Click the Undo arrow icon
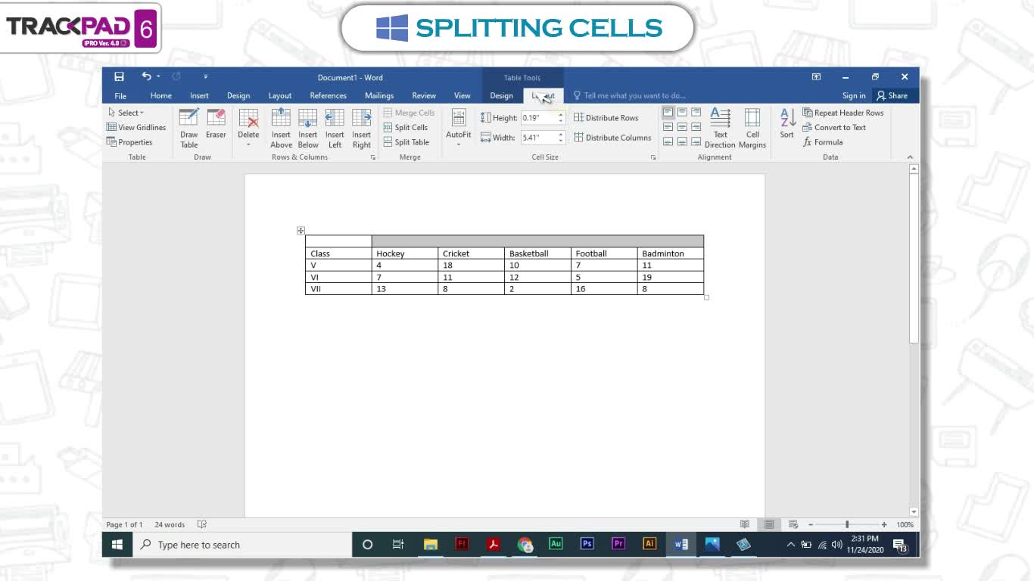 point(146,76)
